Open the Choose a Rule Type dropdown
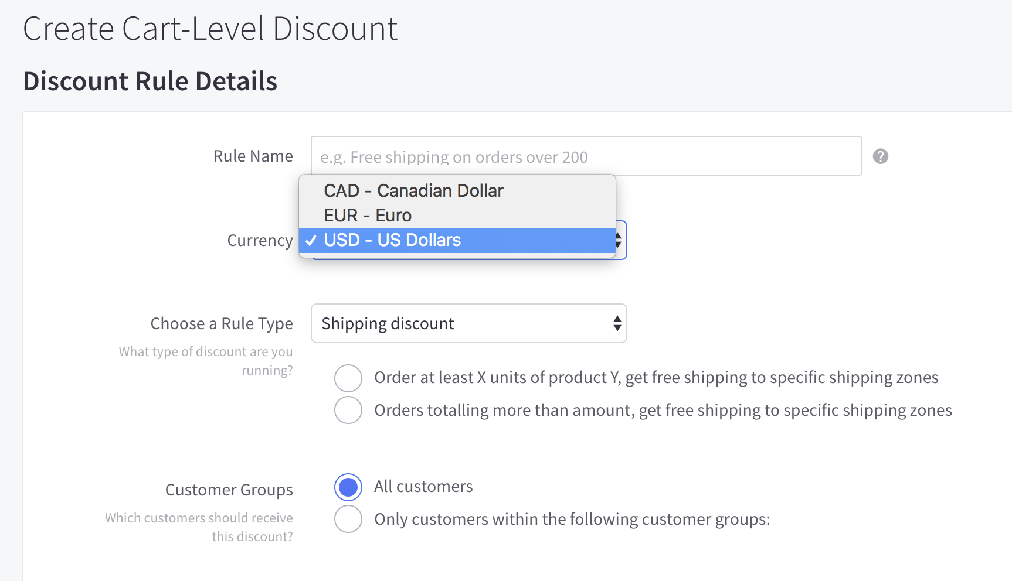This screenshot has height=581, width=1012. [468, 323]
